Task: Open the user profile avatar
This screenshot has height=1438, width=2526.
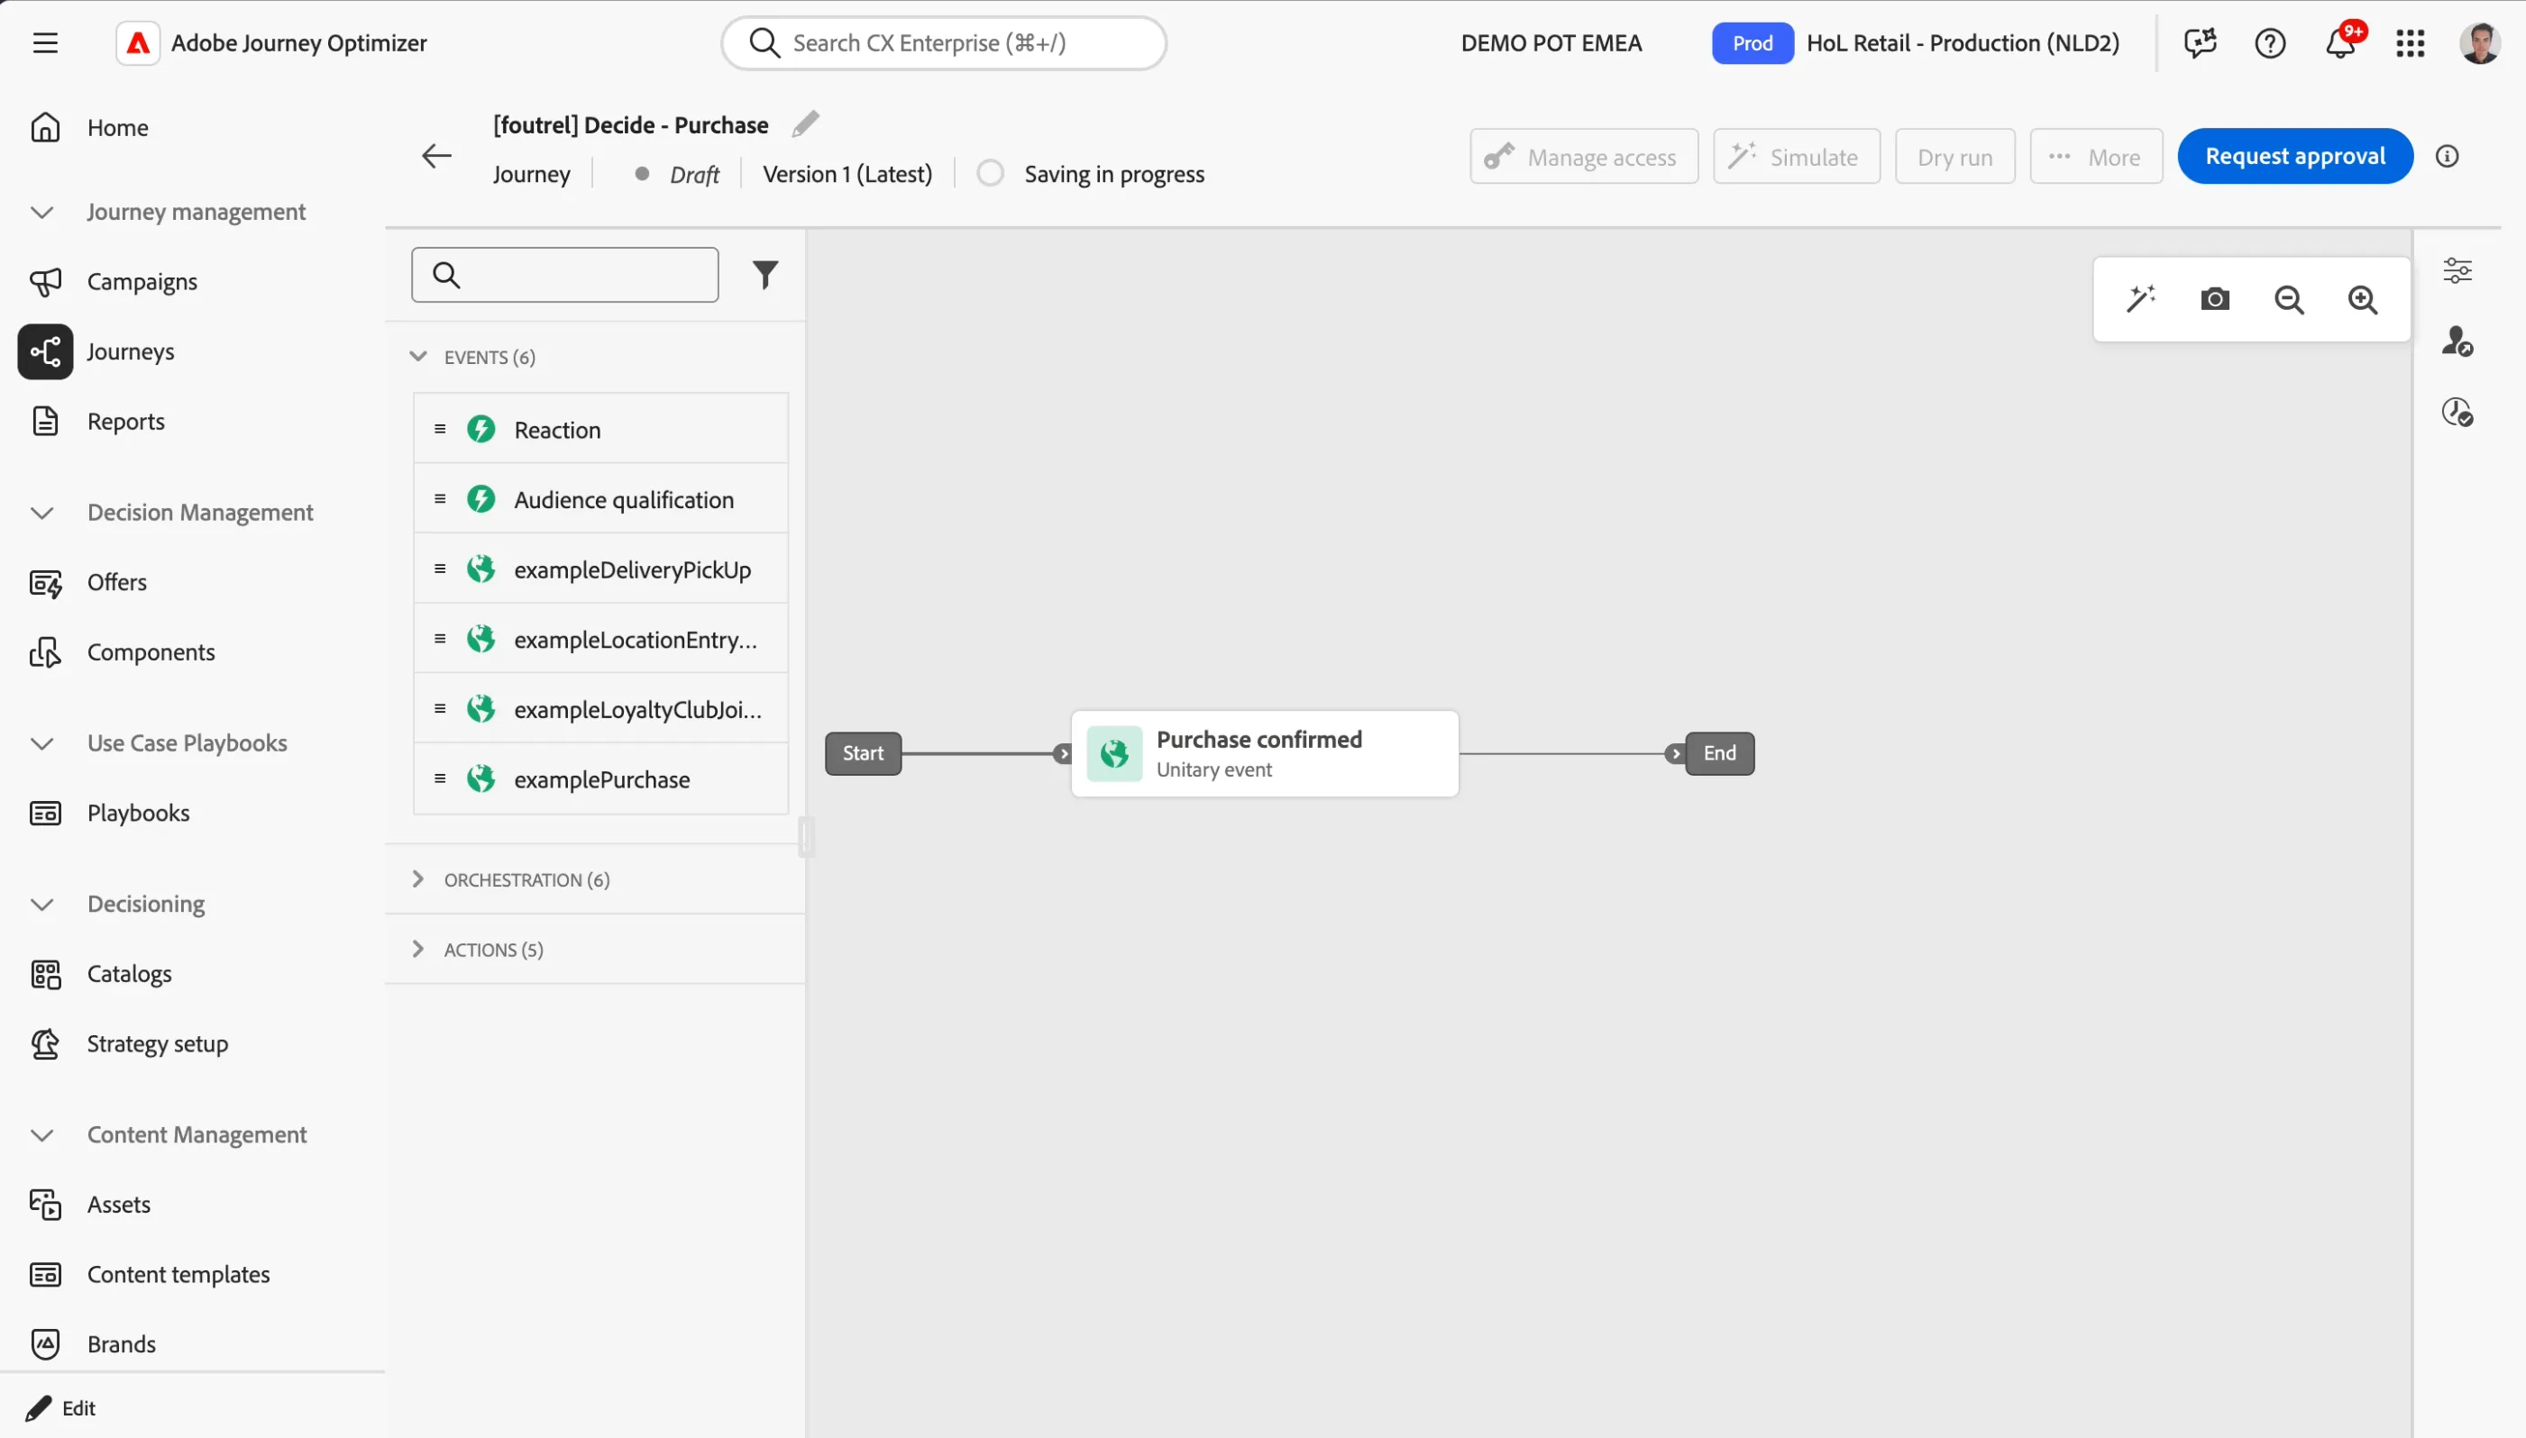Action: (2479, 43)
